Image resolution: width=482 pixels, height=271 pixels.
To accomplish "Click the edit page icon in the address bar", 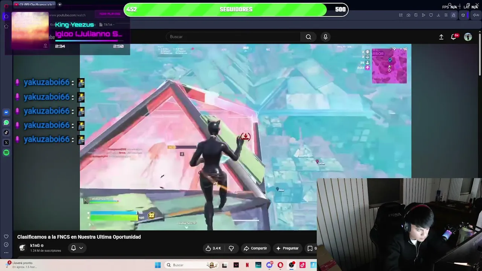I will tap(401, 15).
